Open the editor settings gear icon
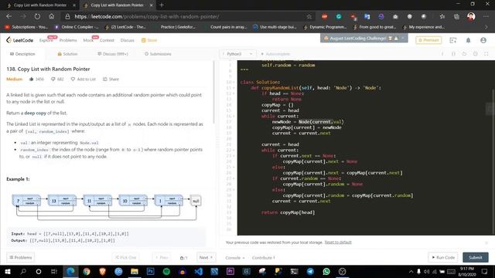Viewport: 495px width, 278px height. tap(475, 54)
